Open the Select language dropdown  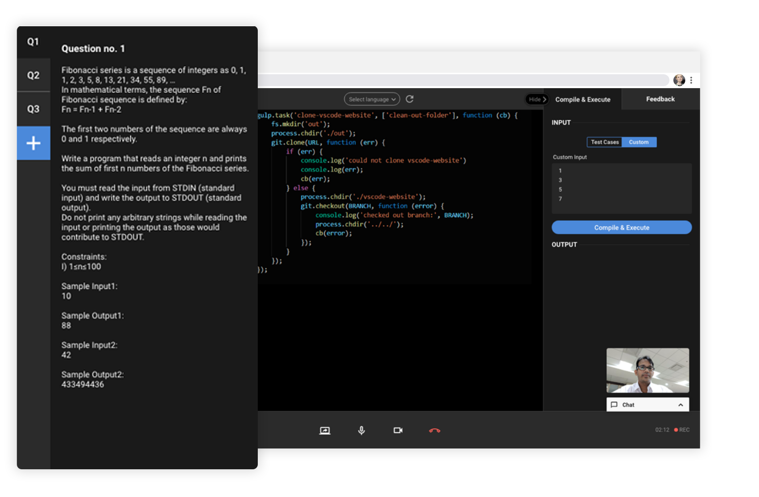coord(372,99)
